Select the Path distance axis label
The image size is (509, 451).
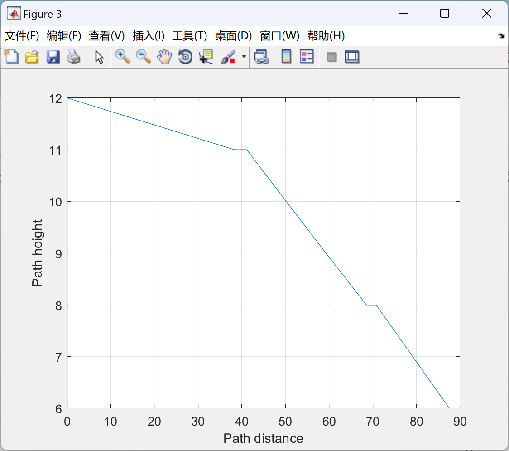coord(263,439)
